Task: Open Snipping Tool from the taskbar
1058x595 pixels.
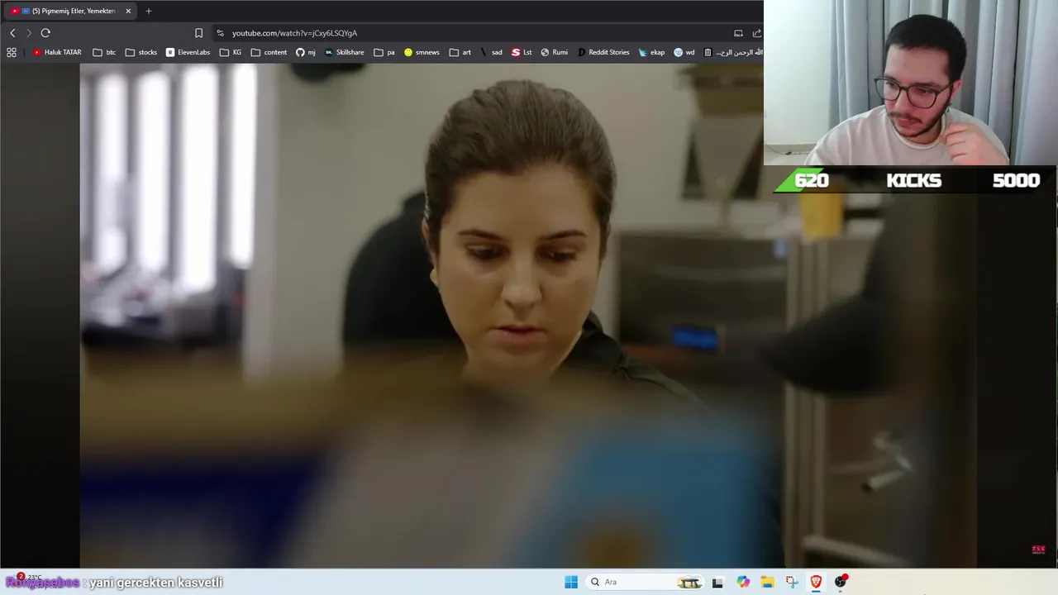Action: tap(792, 582)
